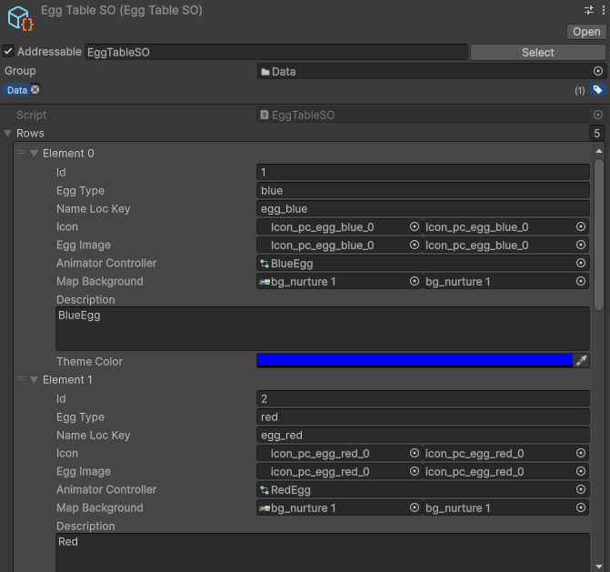Collapse the Rows list
The image size is (610, 572).
point(8,134)
